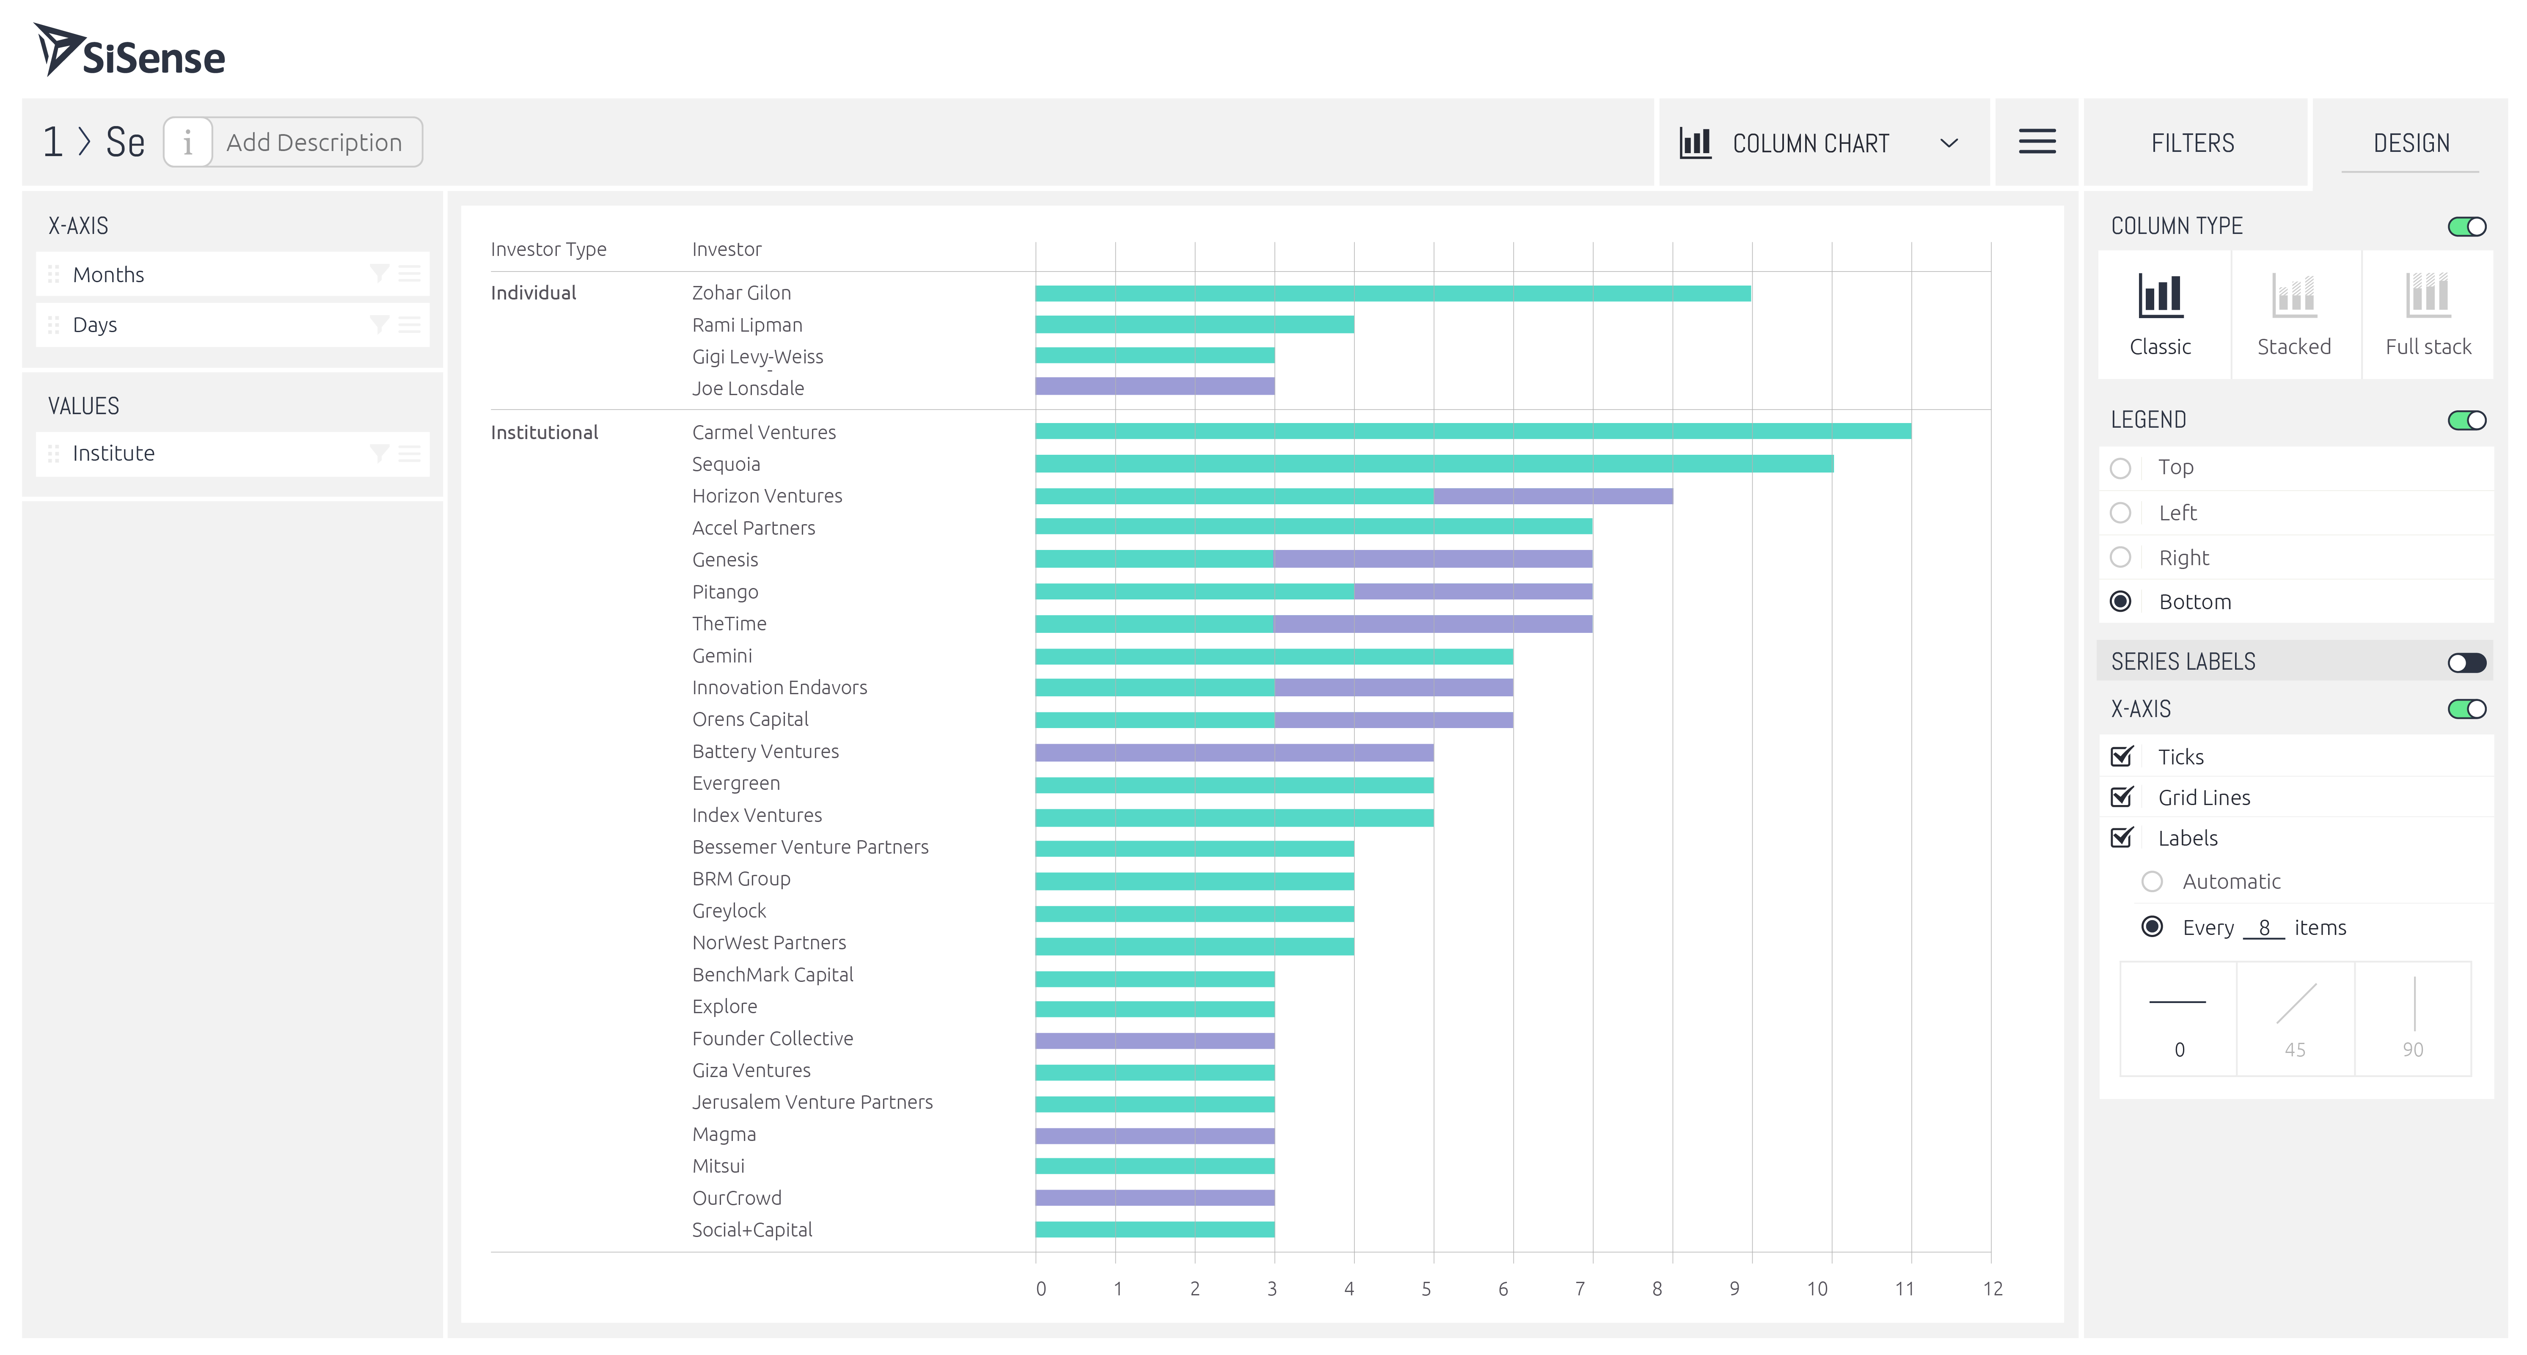The width and height of the screenshot is (2527, 1355).
Task: Grab the drag handle on Months row
Action: point(54,275)
